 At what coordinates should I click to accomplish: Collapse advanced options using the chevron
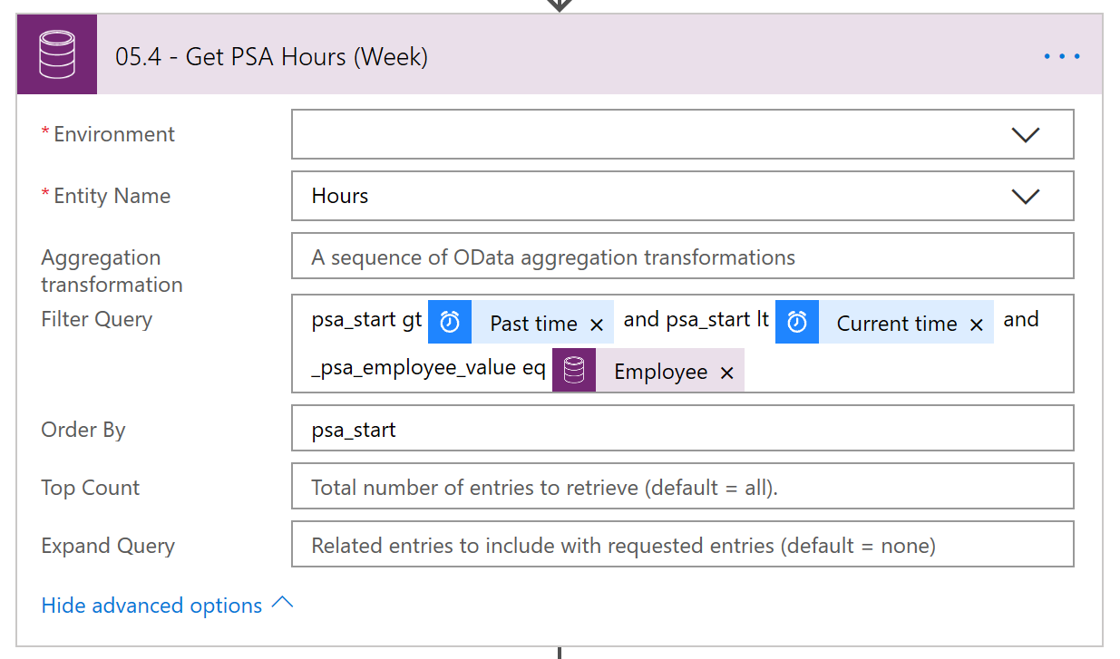(283, 603)
